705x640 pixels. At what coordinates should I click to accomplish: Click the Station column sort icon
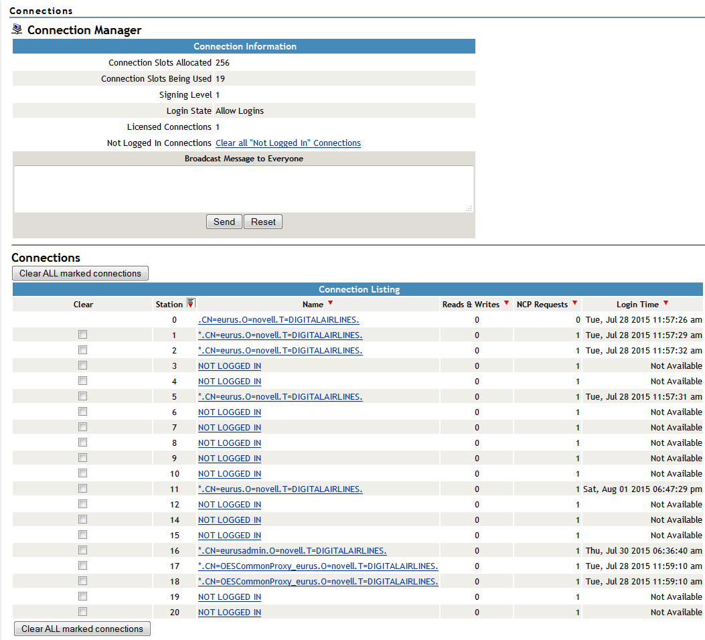190,304
